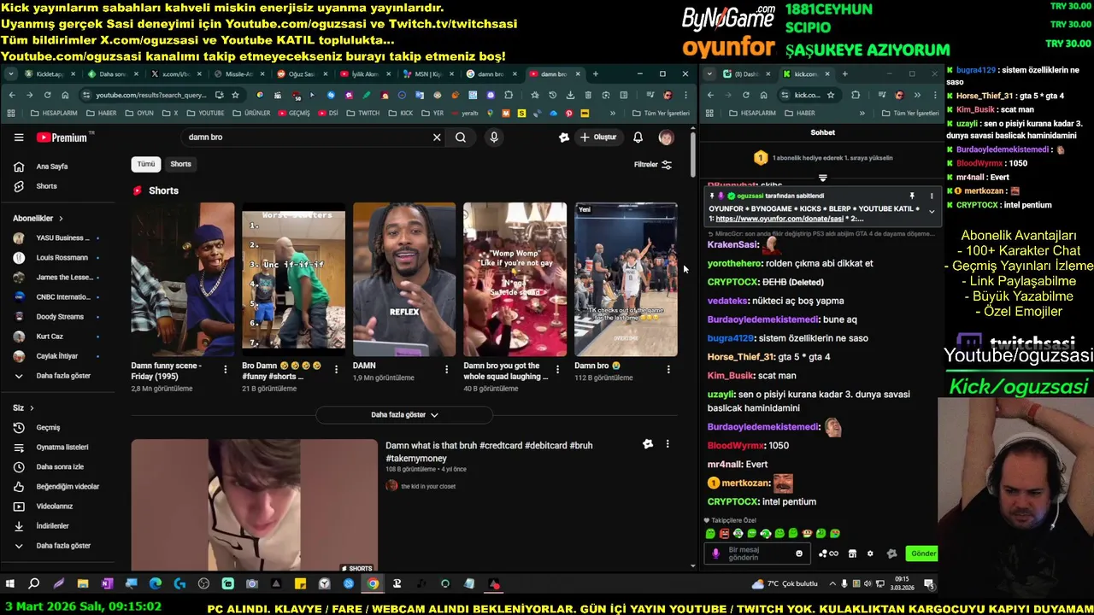Open the TWITCH bookmark folder
Viewport: 1094px width, 615px height.
click(363, 113)
